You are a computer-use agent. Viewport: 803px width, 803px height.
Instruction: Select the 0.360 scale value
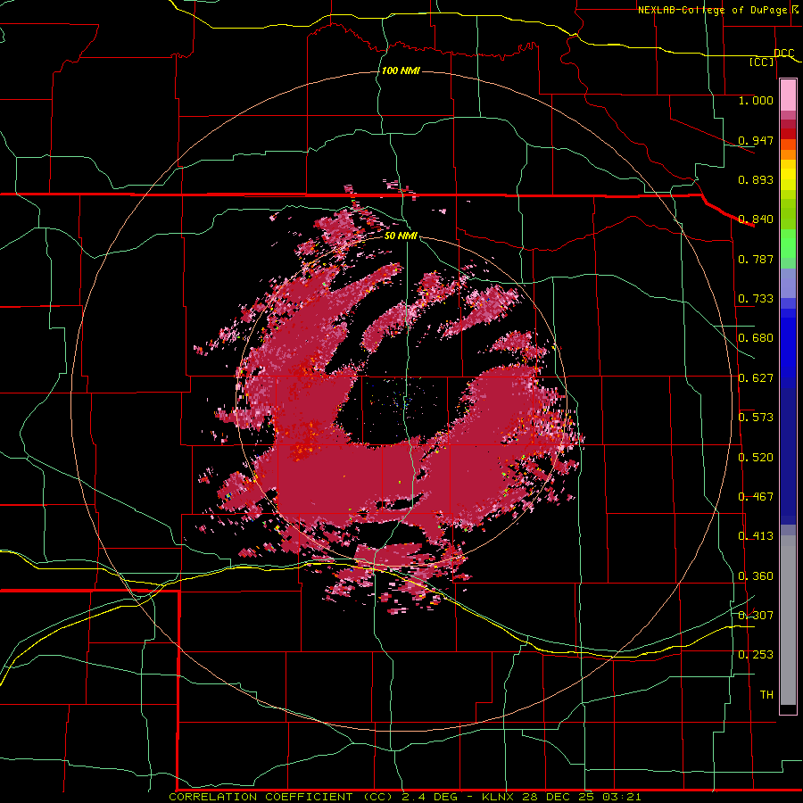click(x=756, y=576)
